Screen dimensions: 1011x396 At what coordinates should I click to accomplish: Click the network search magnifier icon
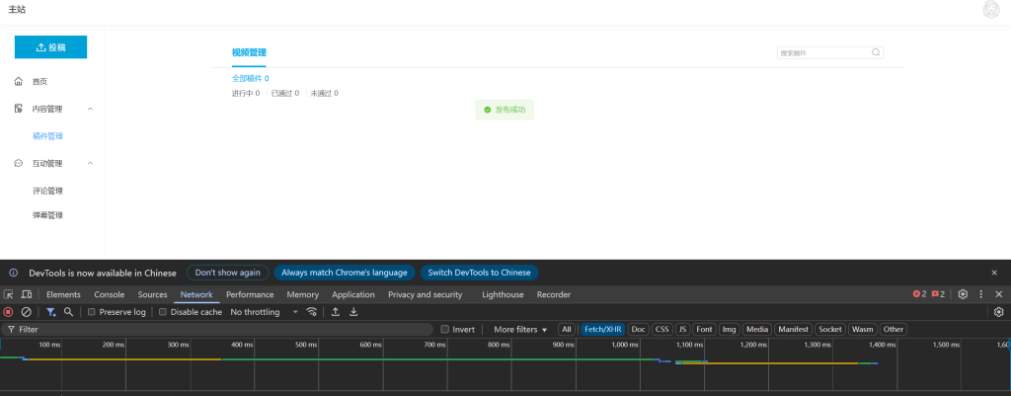[x=69, y=312]
